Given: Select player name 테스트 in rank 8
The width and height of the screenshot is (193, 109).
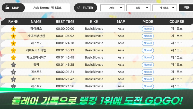Looking at the screenshot, I should pos(36,79).
